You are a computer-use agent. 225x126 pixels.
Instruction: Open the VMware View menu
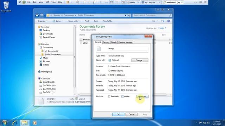(x=41, y=2)
